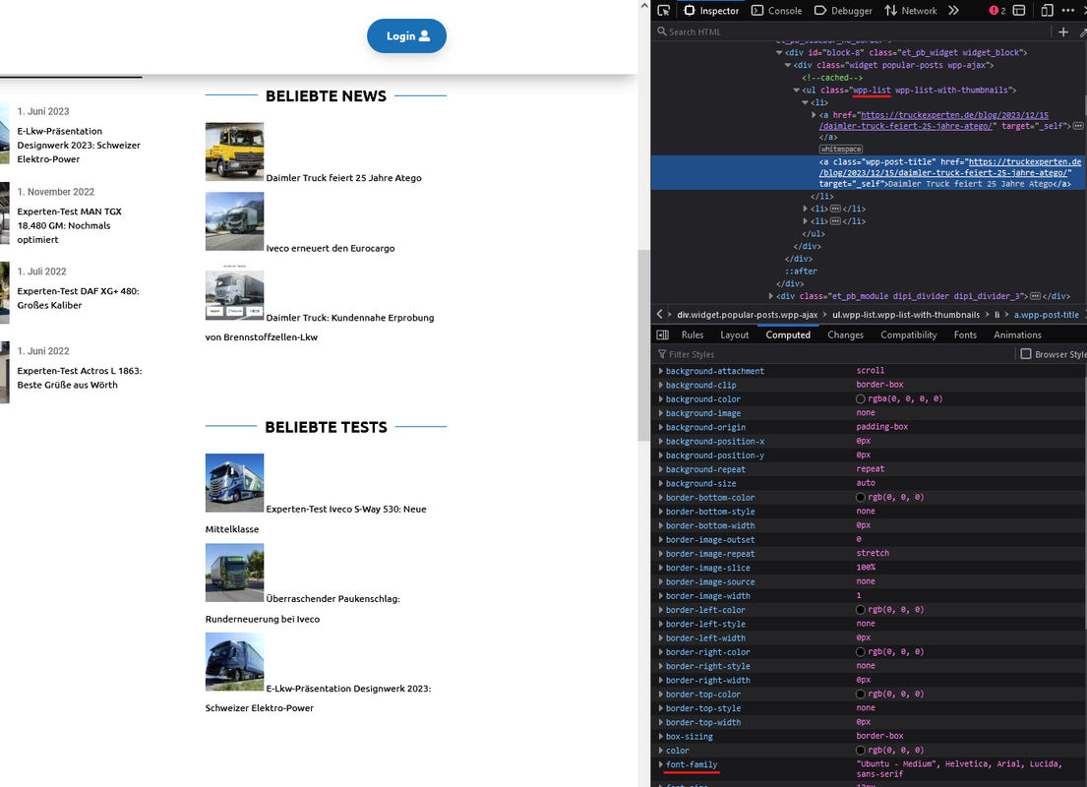Select the highlighted wpp-post-title anchor node
Viewport: 1087px width, 787px height.
(x=869, y=173)
